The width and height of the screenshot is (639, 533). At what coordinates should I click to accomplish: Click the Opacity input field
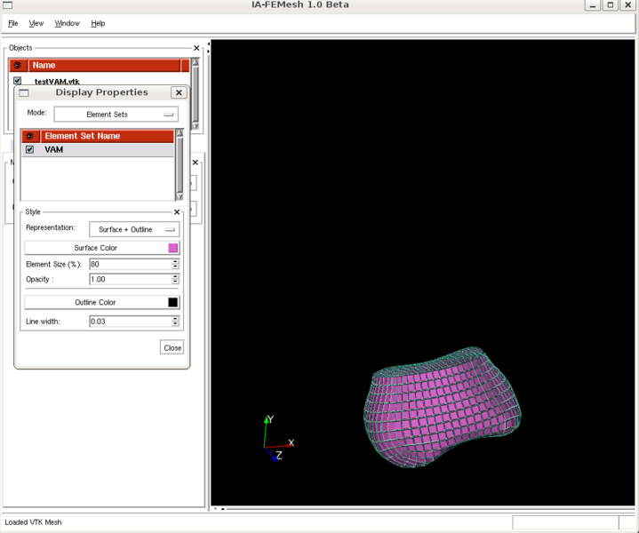pyautogui.click(x=130, y=279)
